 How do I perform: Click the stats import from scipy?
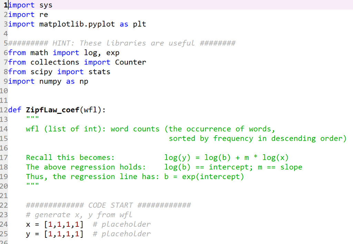pyautogui.click(x=99, y=71)
